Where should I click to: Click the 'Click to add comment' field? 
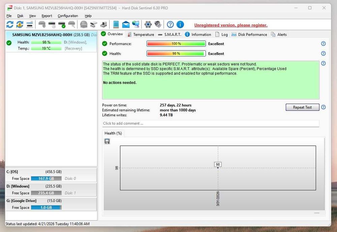point(211,123)
